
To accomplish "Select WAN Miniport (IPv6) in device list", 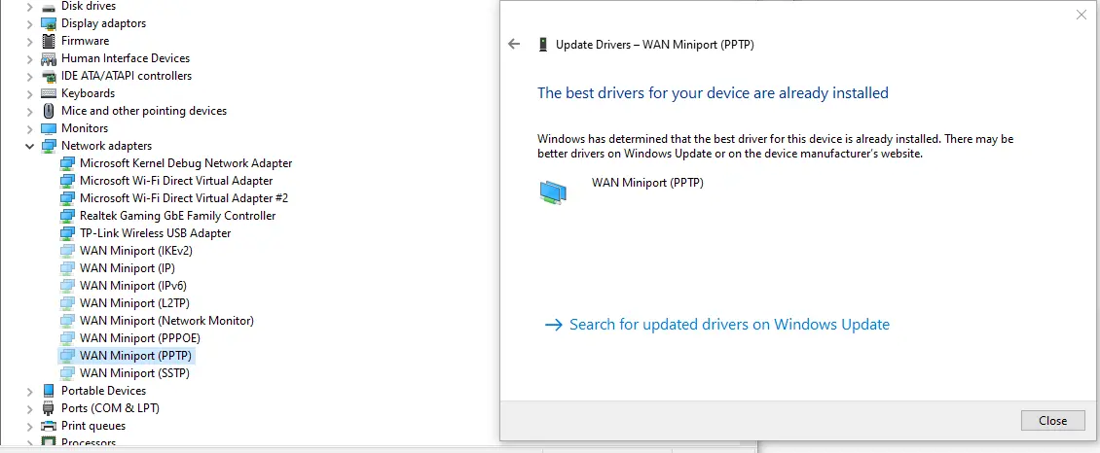I will pyautogui.click(x=132, y=286).
